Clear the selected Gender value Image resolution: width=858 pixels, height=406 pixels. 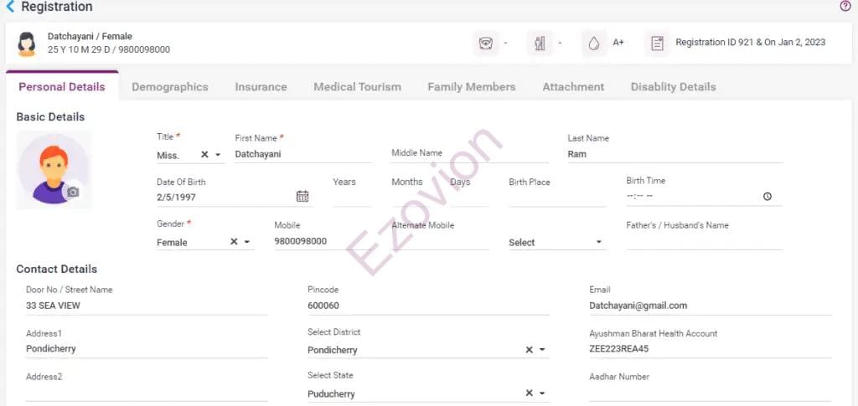pos(234,242)
